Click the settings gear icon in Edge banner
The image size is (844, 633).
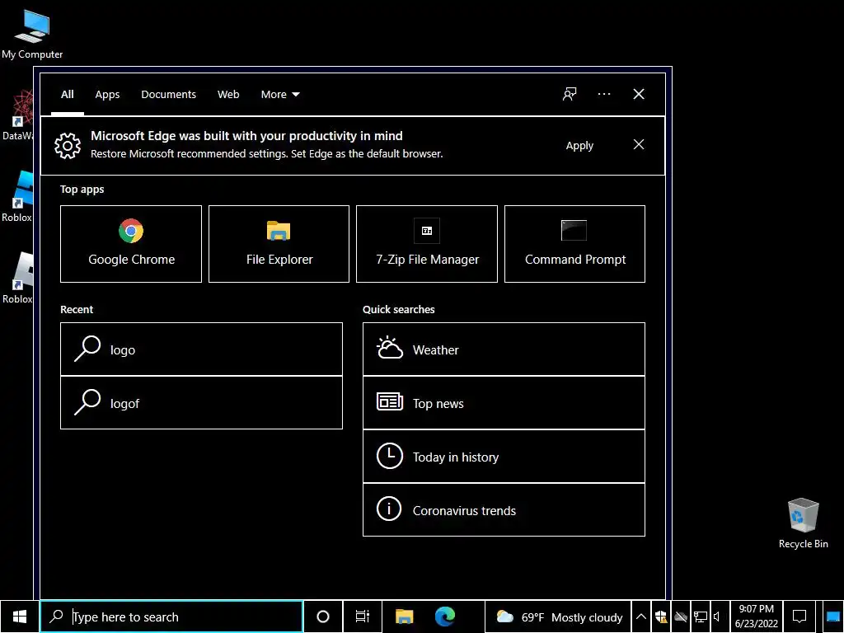click(x=68, y=145)
